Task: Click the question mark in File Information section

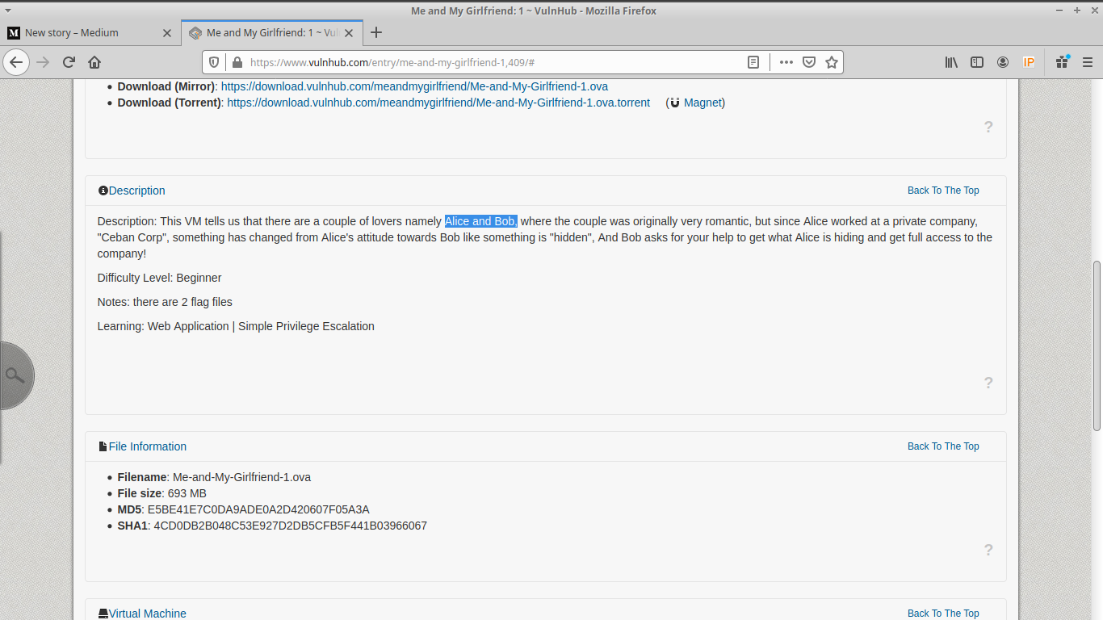Action: tap(988, 550)
